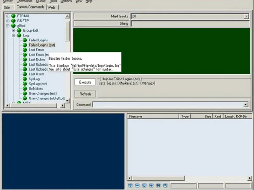This screenshot has height=190, width=254.
Task: Select the SysLog command without ext
Action: pyautogui.click(x=34, y=79)
